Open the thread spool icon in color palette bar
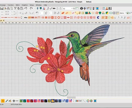Image resolution: width=132 pixels, height=108 pixels. pos(95,101)
